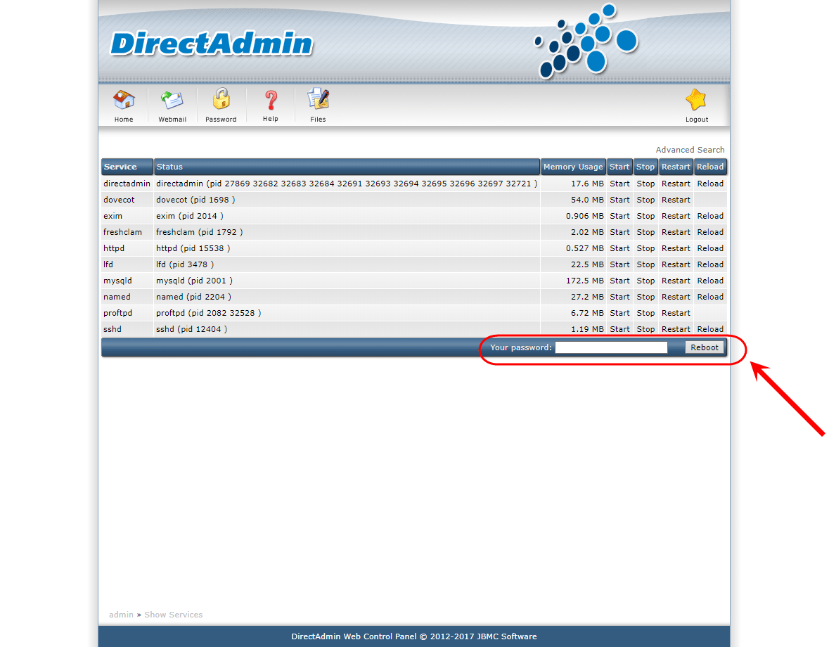Sort by Service column header
Image resolution: width=829 pixels, height=647 pixels.
click(x=127, y=167)
